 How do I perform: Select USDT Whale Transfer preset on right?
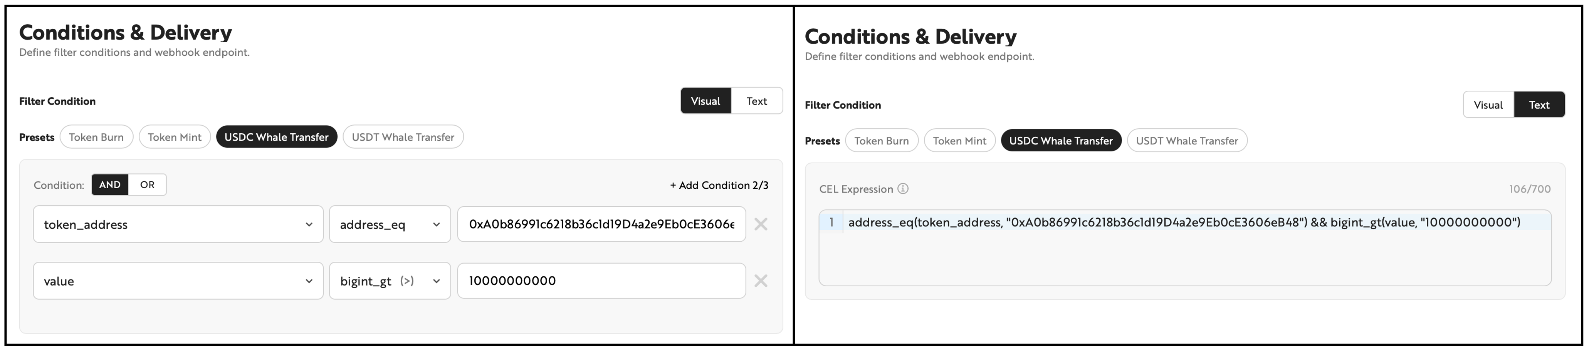coord(1186,141)
